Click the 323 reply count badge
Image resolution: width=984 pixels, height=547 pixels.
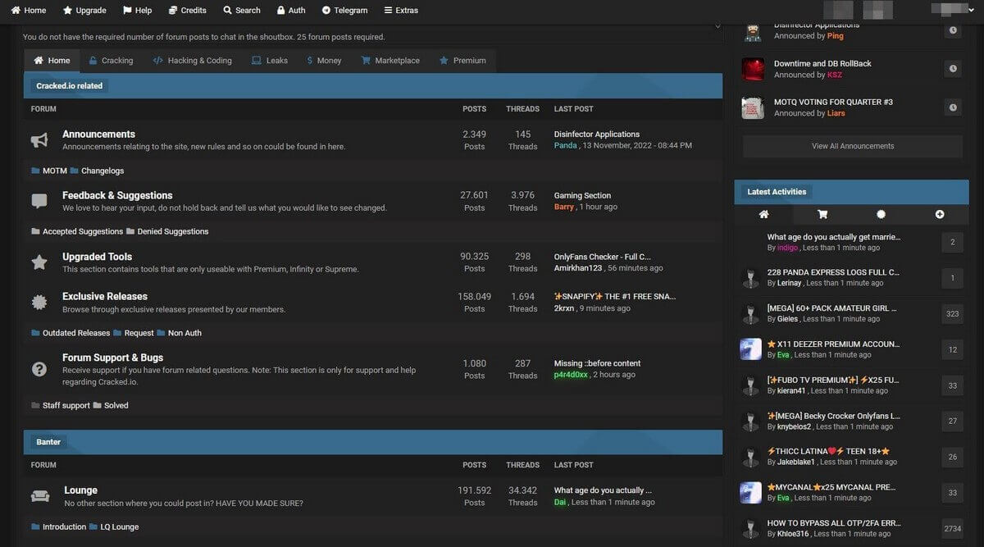(953, 313)
